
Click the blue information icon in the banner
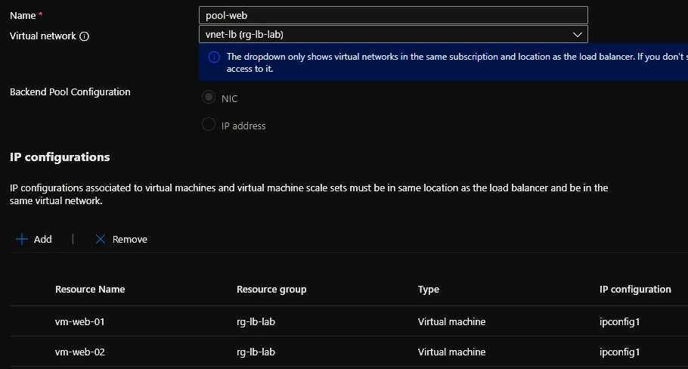pos(214,57)
